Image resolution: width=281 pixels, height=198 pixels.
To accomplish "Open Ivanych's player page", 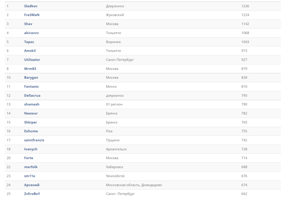I will (31, 149).
